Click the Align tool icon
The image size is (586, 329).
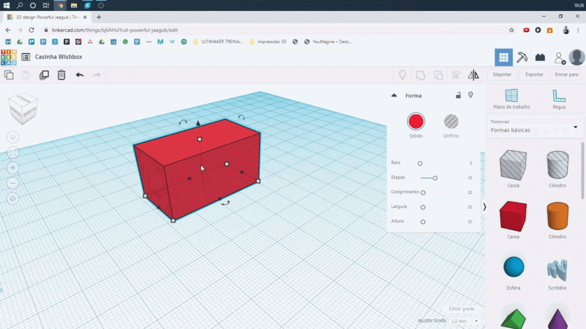[456, 75]
